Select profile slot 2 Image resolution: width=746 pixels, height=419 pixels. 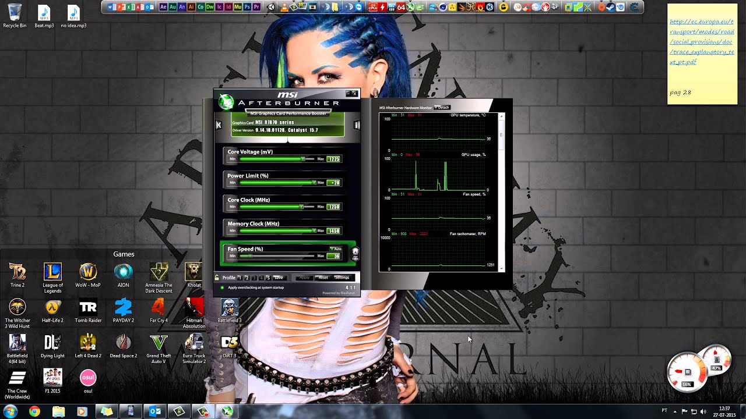247,278
